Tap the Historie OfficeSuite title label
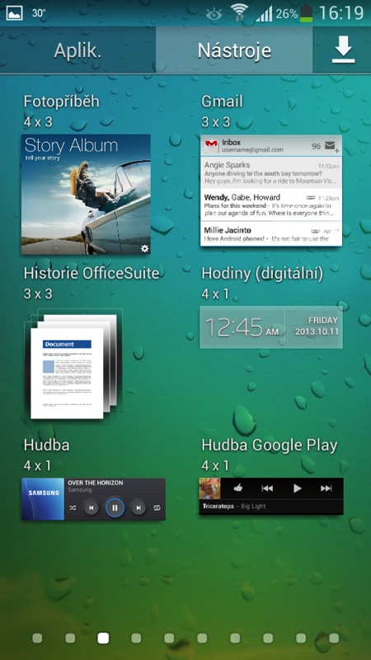Image resolution: width=371 pixels, height=660 pixels. [x=92, y=273]
